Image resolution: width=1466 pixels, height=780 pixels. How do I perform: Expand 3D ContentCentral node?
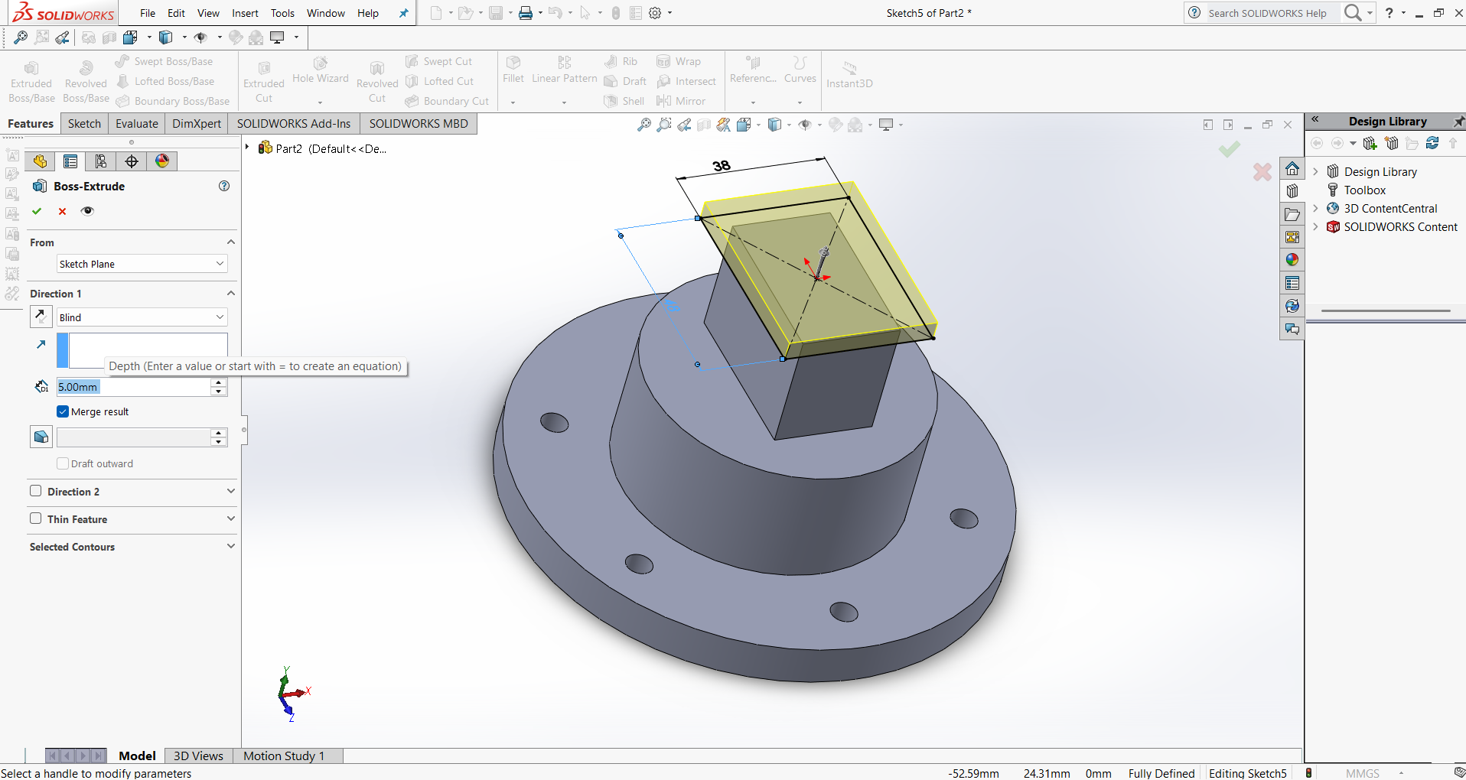coord(1315,208)
